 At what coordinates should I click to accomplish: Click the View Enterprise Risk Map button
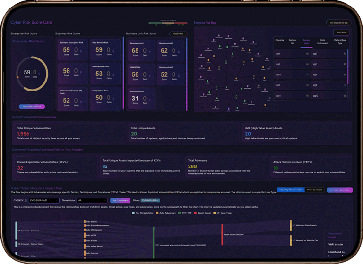[338, 22]
